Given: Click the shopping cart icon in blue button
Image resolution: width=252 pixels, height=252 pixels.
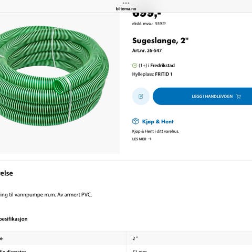Looking at the screenshot, I should (x=238, y=96).
